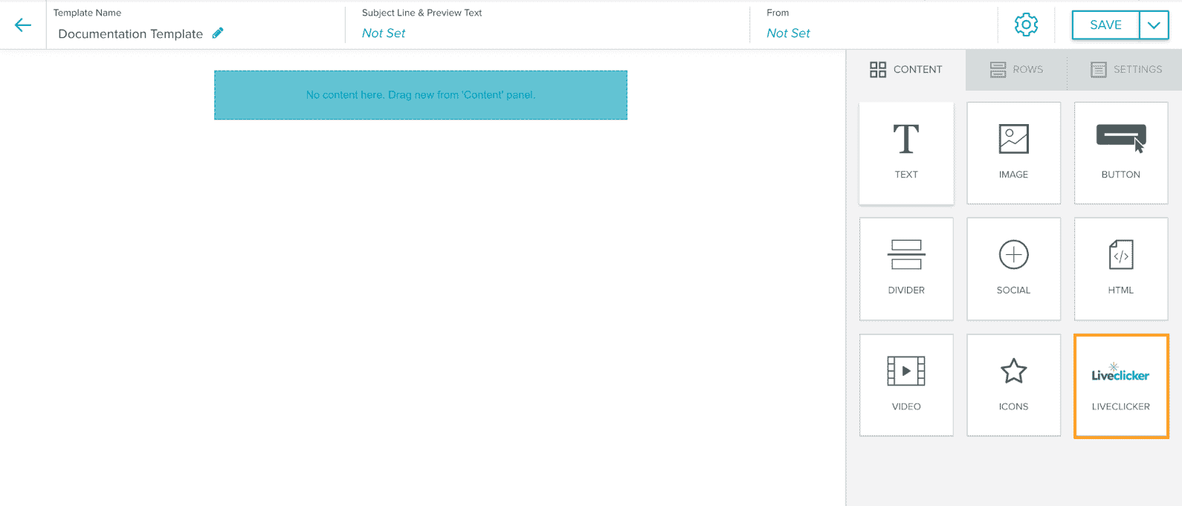
Task: Select the Video content block
Action: [x=906, y=385]
